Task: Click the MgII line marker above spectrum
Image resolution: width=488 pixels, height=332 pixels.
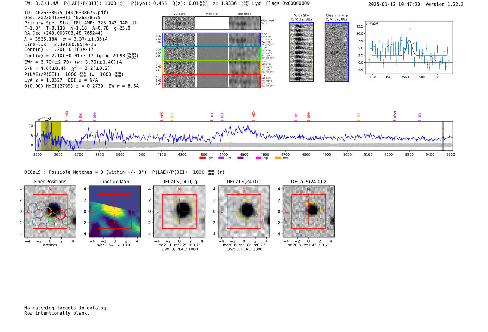Action: [x=395, y=115]
